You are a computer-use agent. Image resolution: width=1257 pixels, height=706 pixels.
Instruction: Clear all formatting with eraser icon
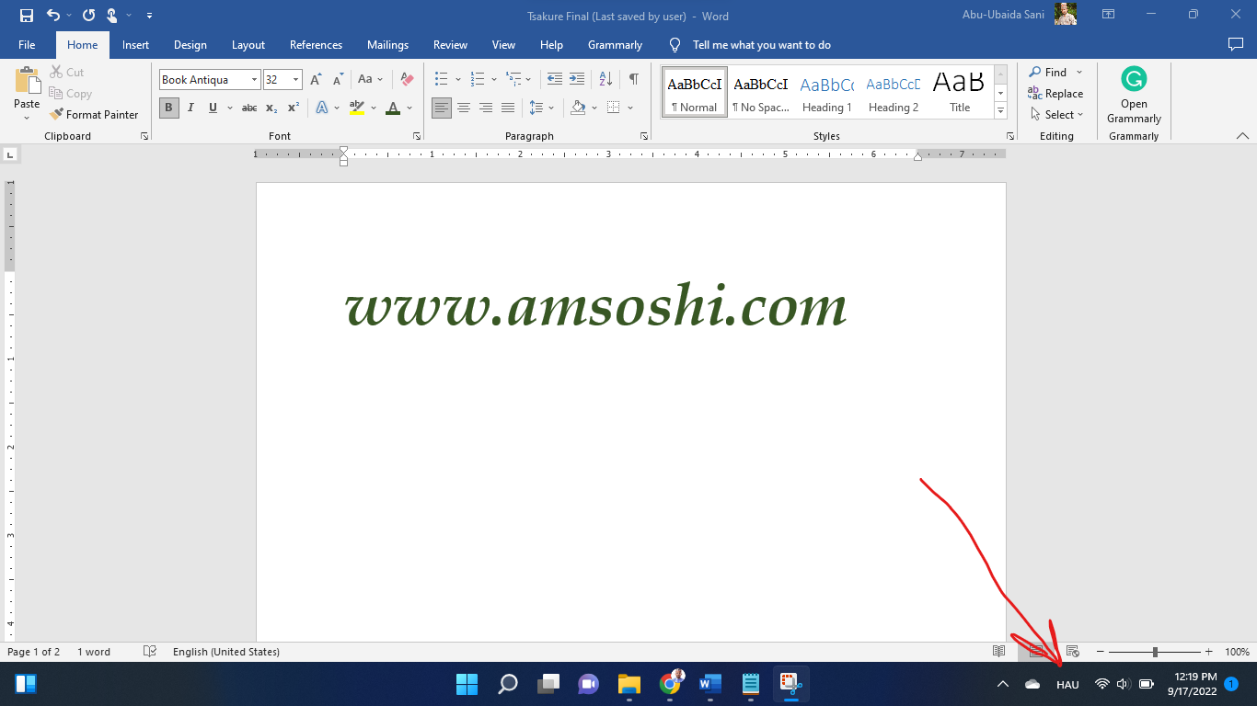(407, 80)
